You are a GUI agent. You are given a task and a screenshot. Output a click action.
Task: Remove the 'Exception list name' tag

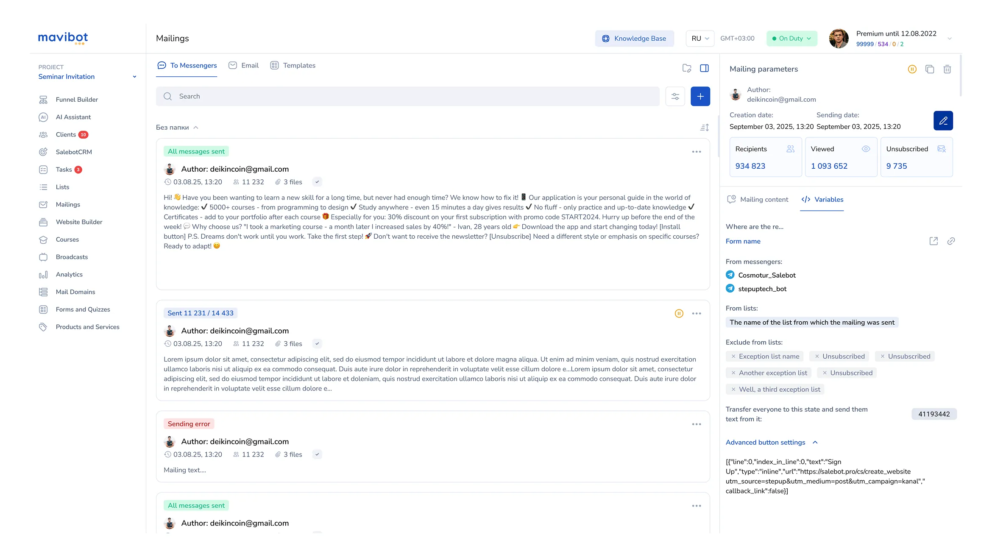tap(733, 356)
